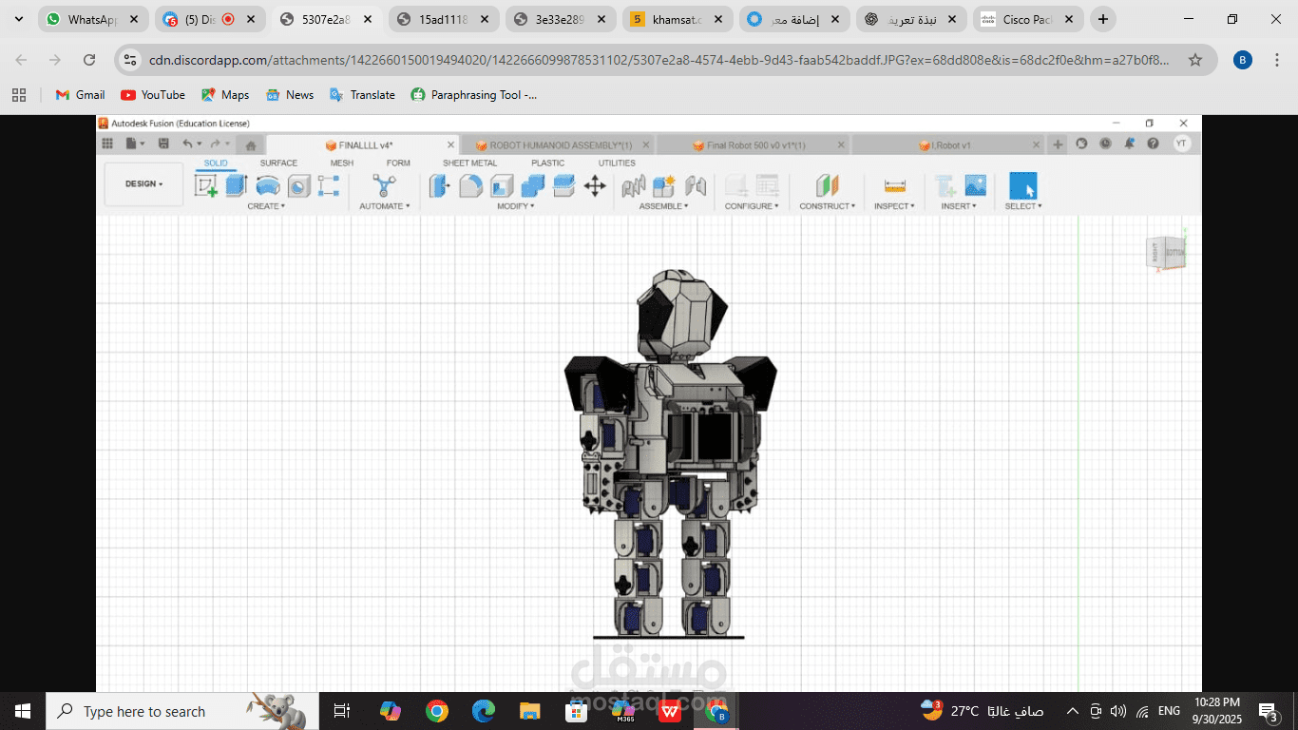Click the Extrude tool icon
The image size is (1298, 730).
[237, 185]
